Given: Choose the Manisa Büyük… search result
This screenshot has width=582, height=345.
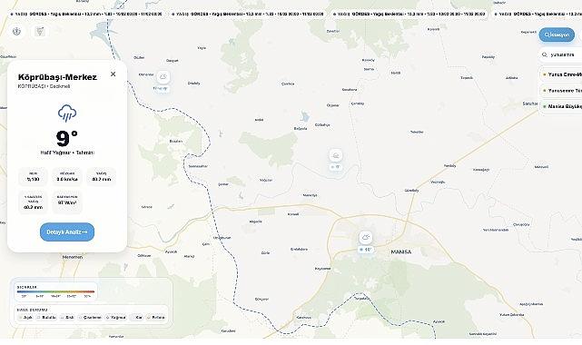Looking at the screenshot, I should tap(560, 106).
